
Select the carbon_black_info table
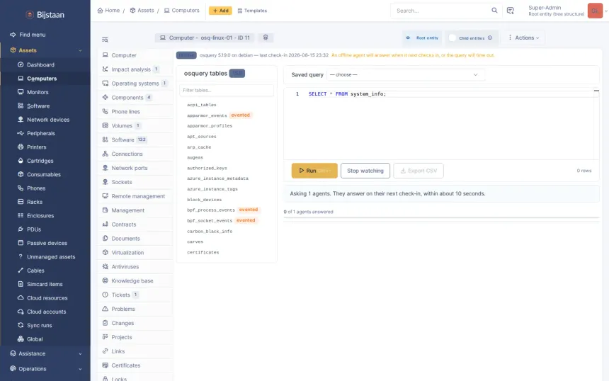click(210, 231)
